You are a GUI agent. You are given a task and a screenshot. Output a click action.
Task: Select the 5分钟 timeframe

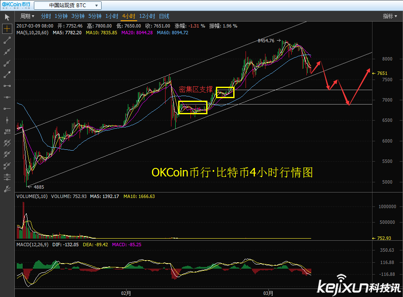95,16
